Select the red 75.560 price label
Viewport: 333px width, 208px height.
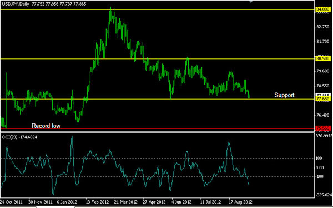pyautogui.click(x=323, y=128)
